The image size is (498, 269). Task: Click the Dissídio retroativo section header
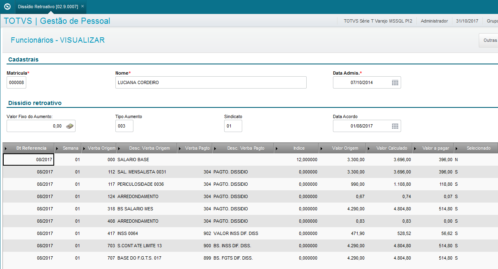(x=35, y=103)
